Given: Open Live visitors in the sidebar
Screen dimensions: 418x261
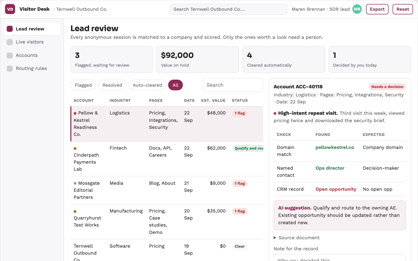Looking at the screenshot, I should tap(32, 42).
